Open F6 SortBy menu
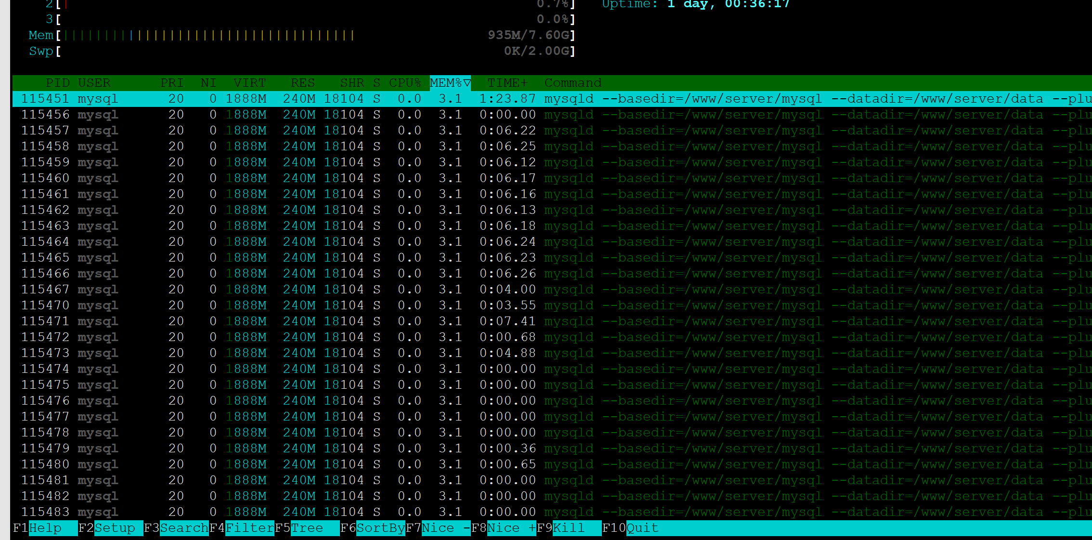The height and width of the screenshot is (540, 1092). [380, 528]
